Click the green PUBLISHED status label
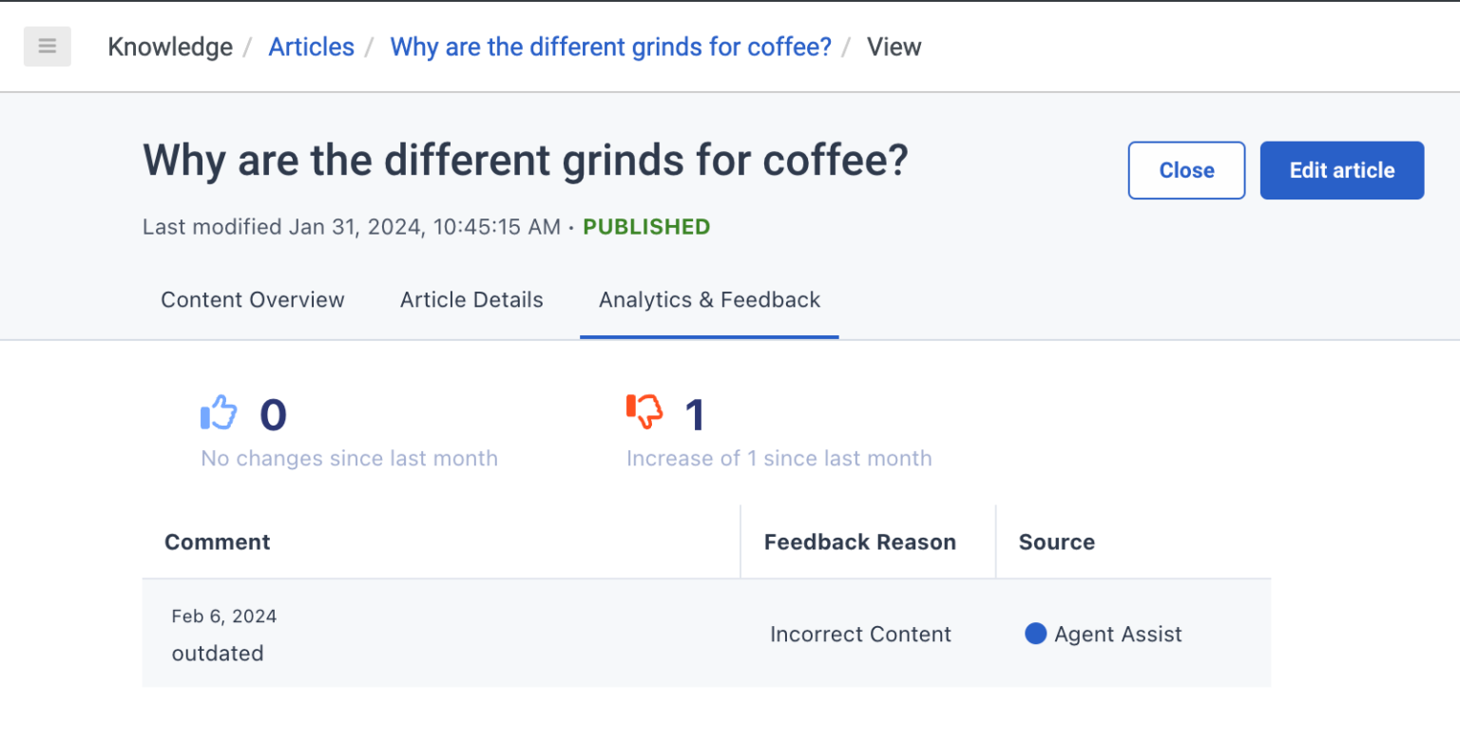1460x740 pixels. pyautogui.click(x=646, y=227)
